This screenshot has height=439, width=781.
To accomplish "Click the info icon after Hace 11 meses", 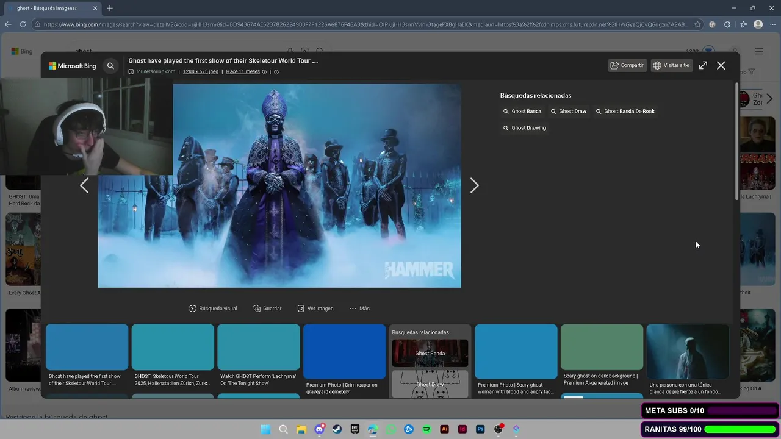I will 276,72.
